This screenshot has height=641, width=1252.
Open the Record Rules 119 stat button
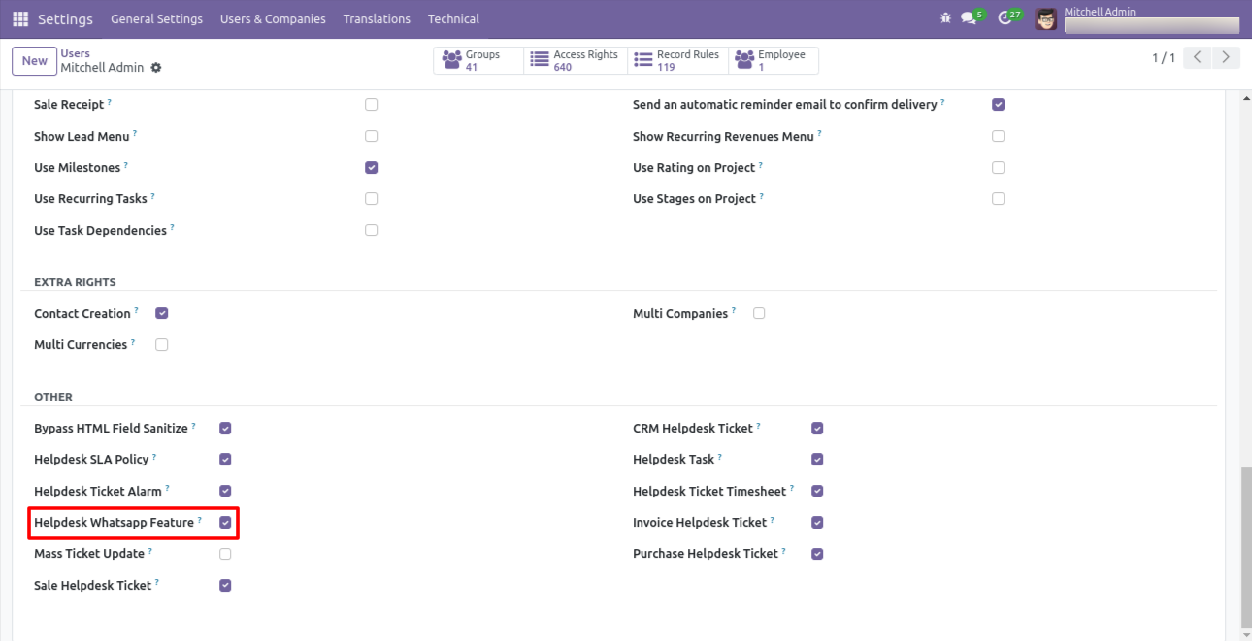[x=678, y=61]
